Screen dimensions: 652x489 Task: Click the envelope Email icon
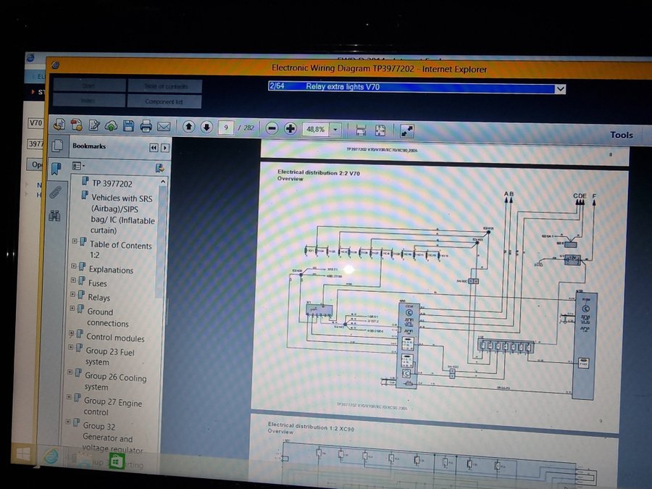click(x=164, y=127)
